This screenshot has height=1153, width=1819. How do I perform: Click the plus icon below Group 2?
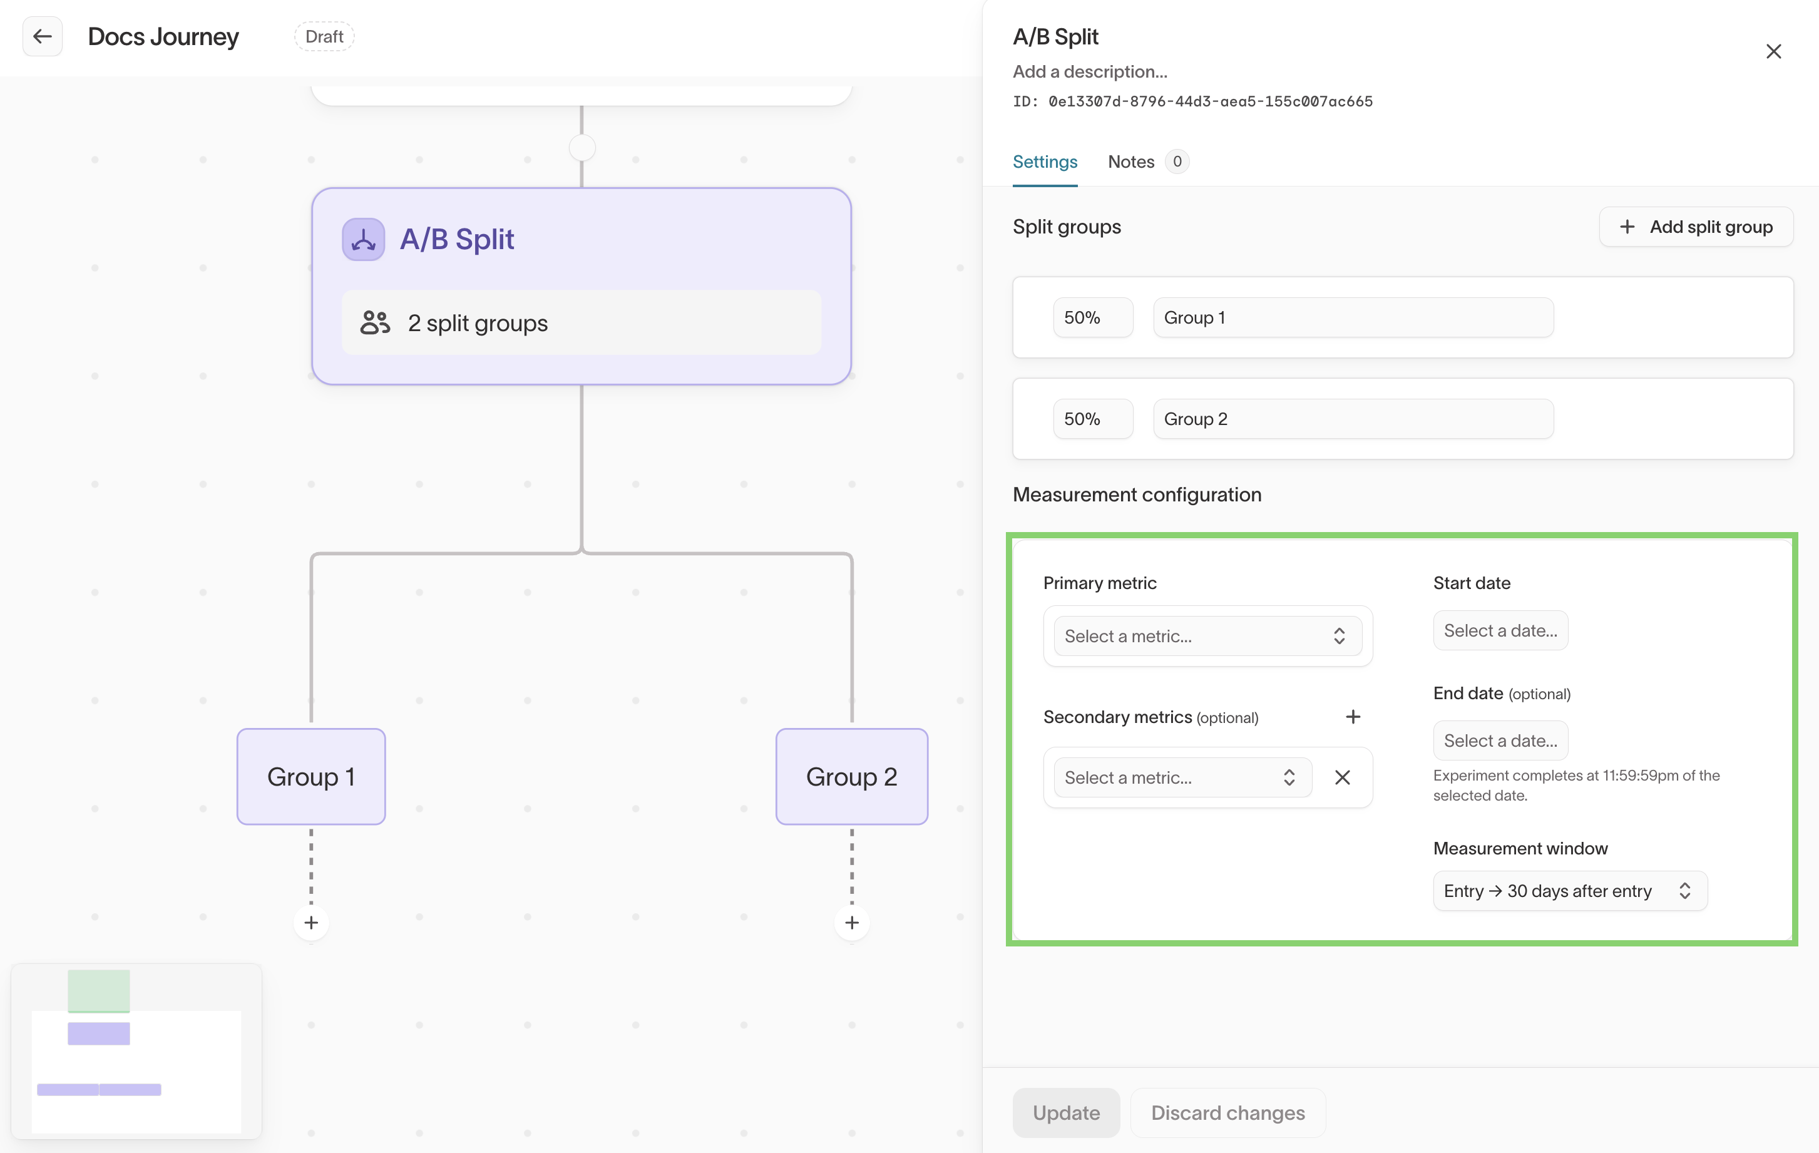851,923
